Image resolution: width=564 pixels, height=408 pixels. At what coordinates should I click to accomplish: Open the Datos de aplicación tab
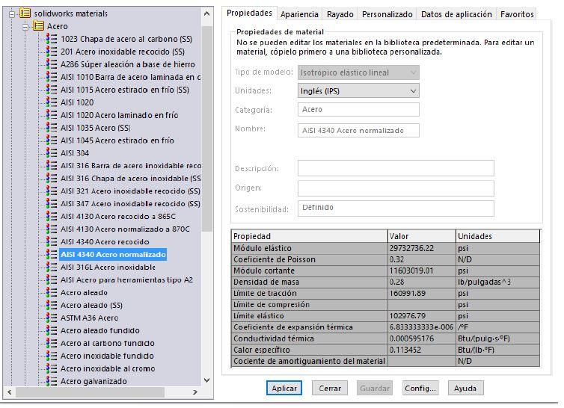[456, 14]
